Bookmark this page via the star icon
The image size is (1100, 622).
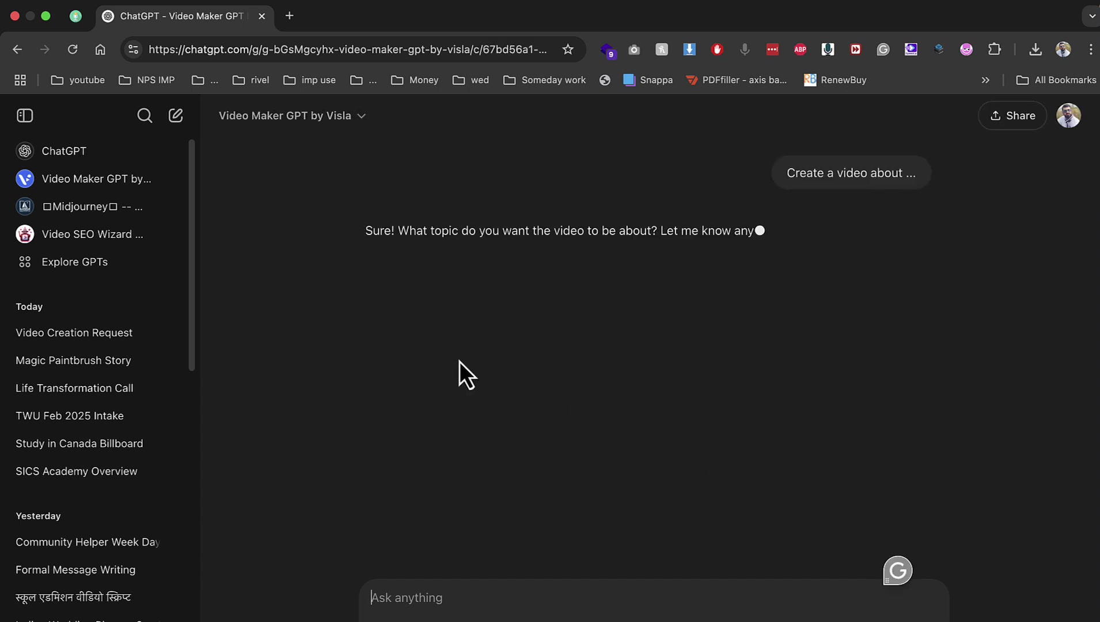(x=568, y=50)
